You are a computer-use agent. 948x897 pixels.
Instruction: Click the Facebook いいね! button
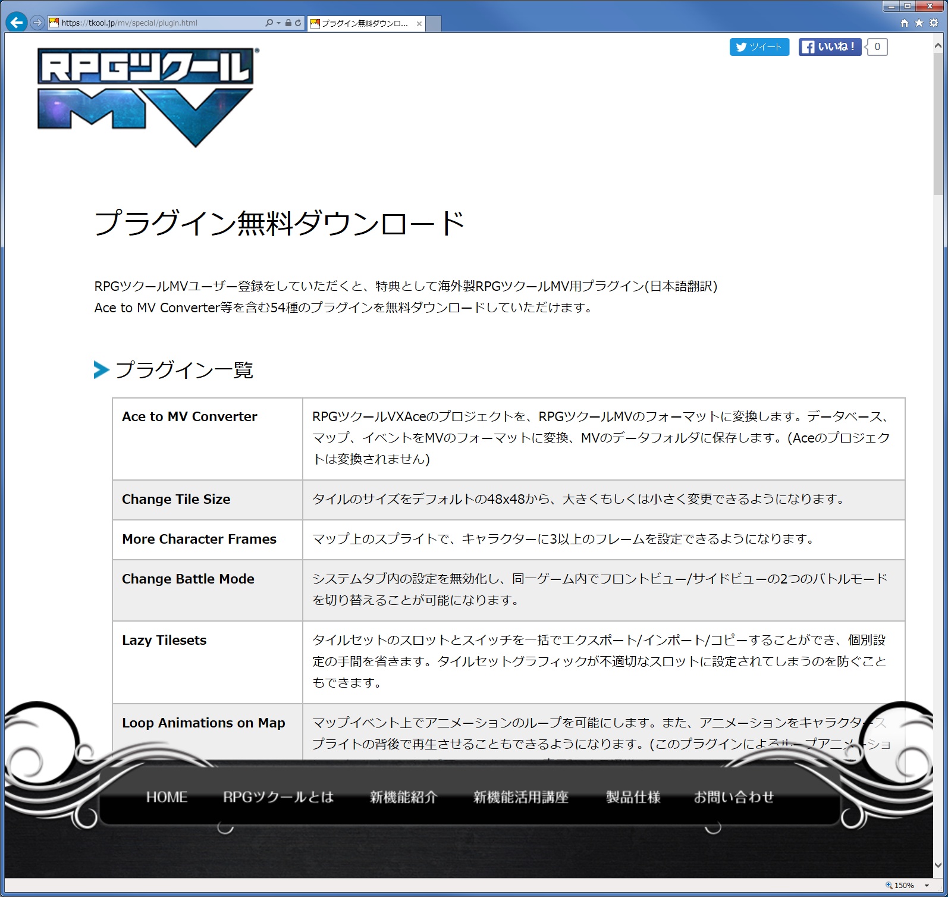pyautogui.click(x=830, y=47)
